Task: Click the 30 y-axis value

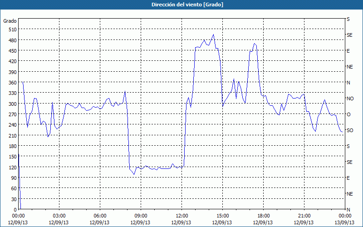Action: [14, 199]
